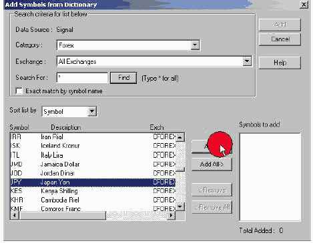Viewport: 313px width, 243px height.
Task: Click in the Search For text field
Action: [82, 78]
